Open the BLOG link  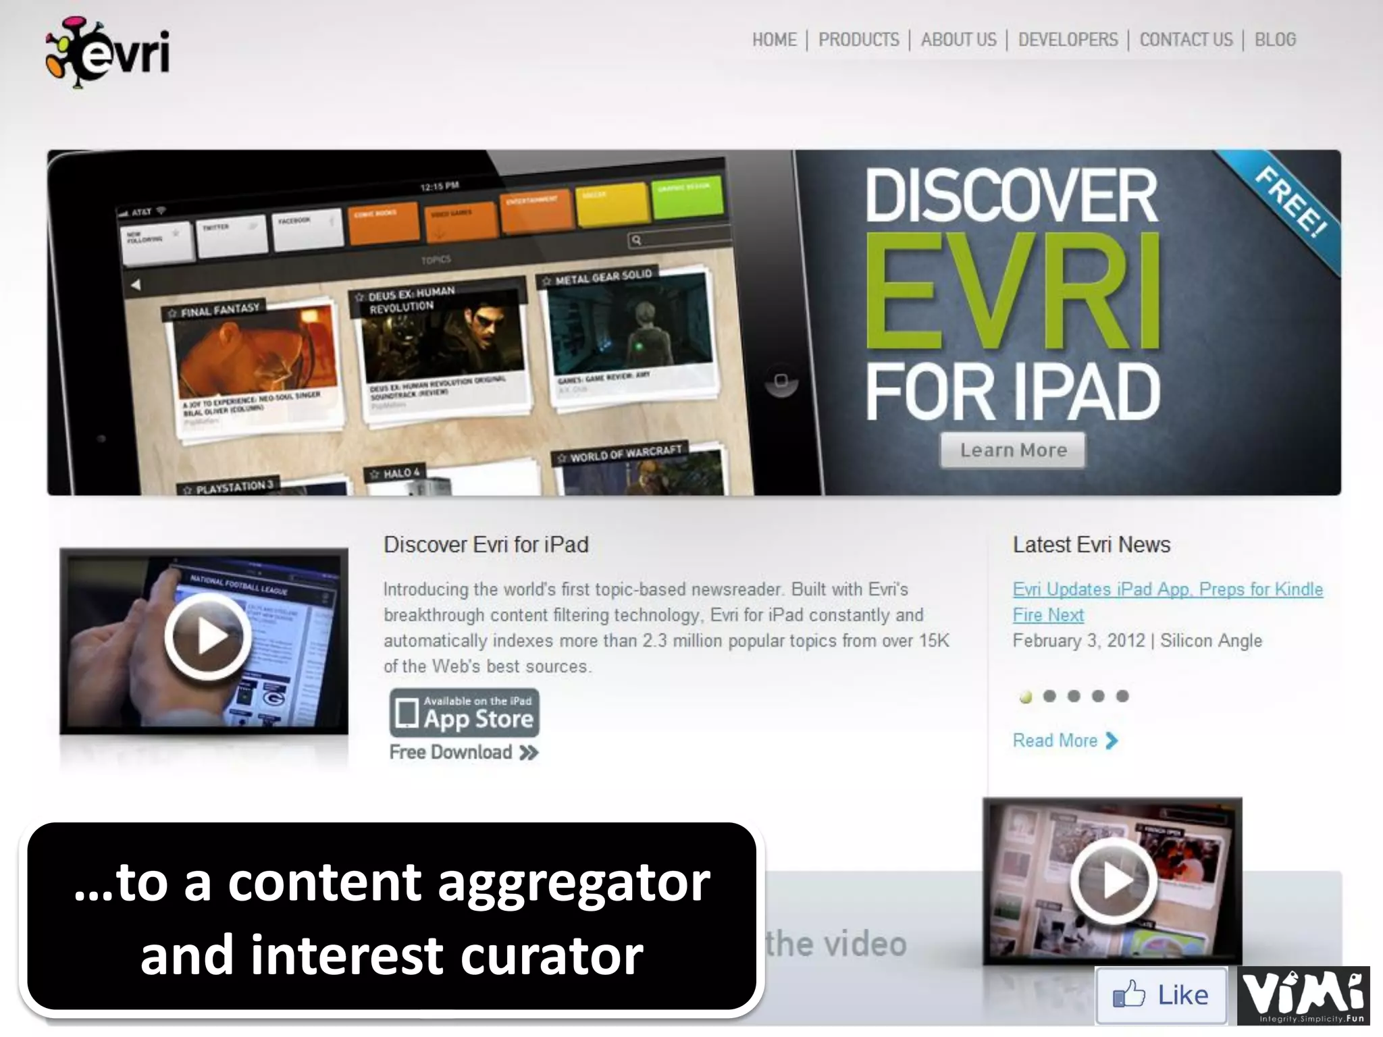[1275, 40]
